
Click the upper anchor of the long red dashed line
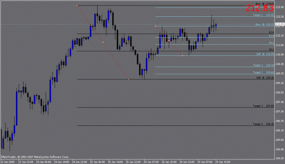tap(77, 5)
